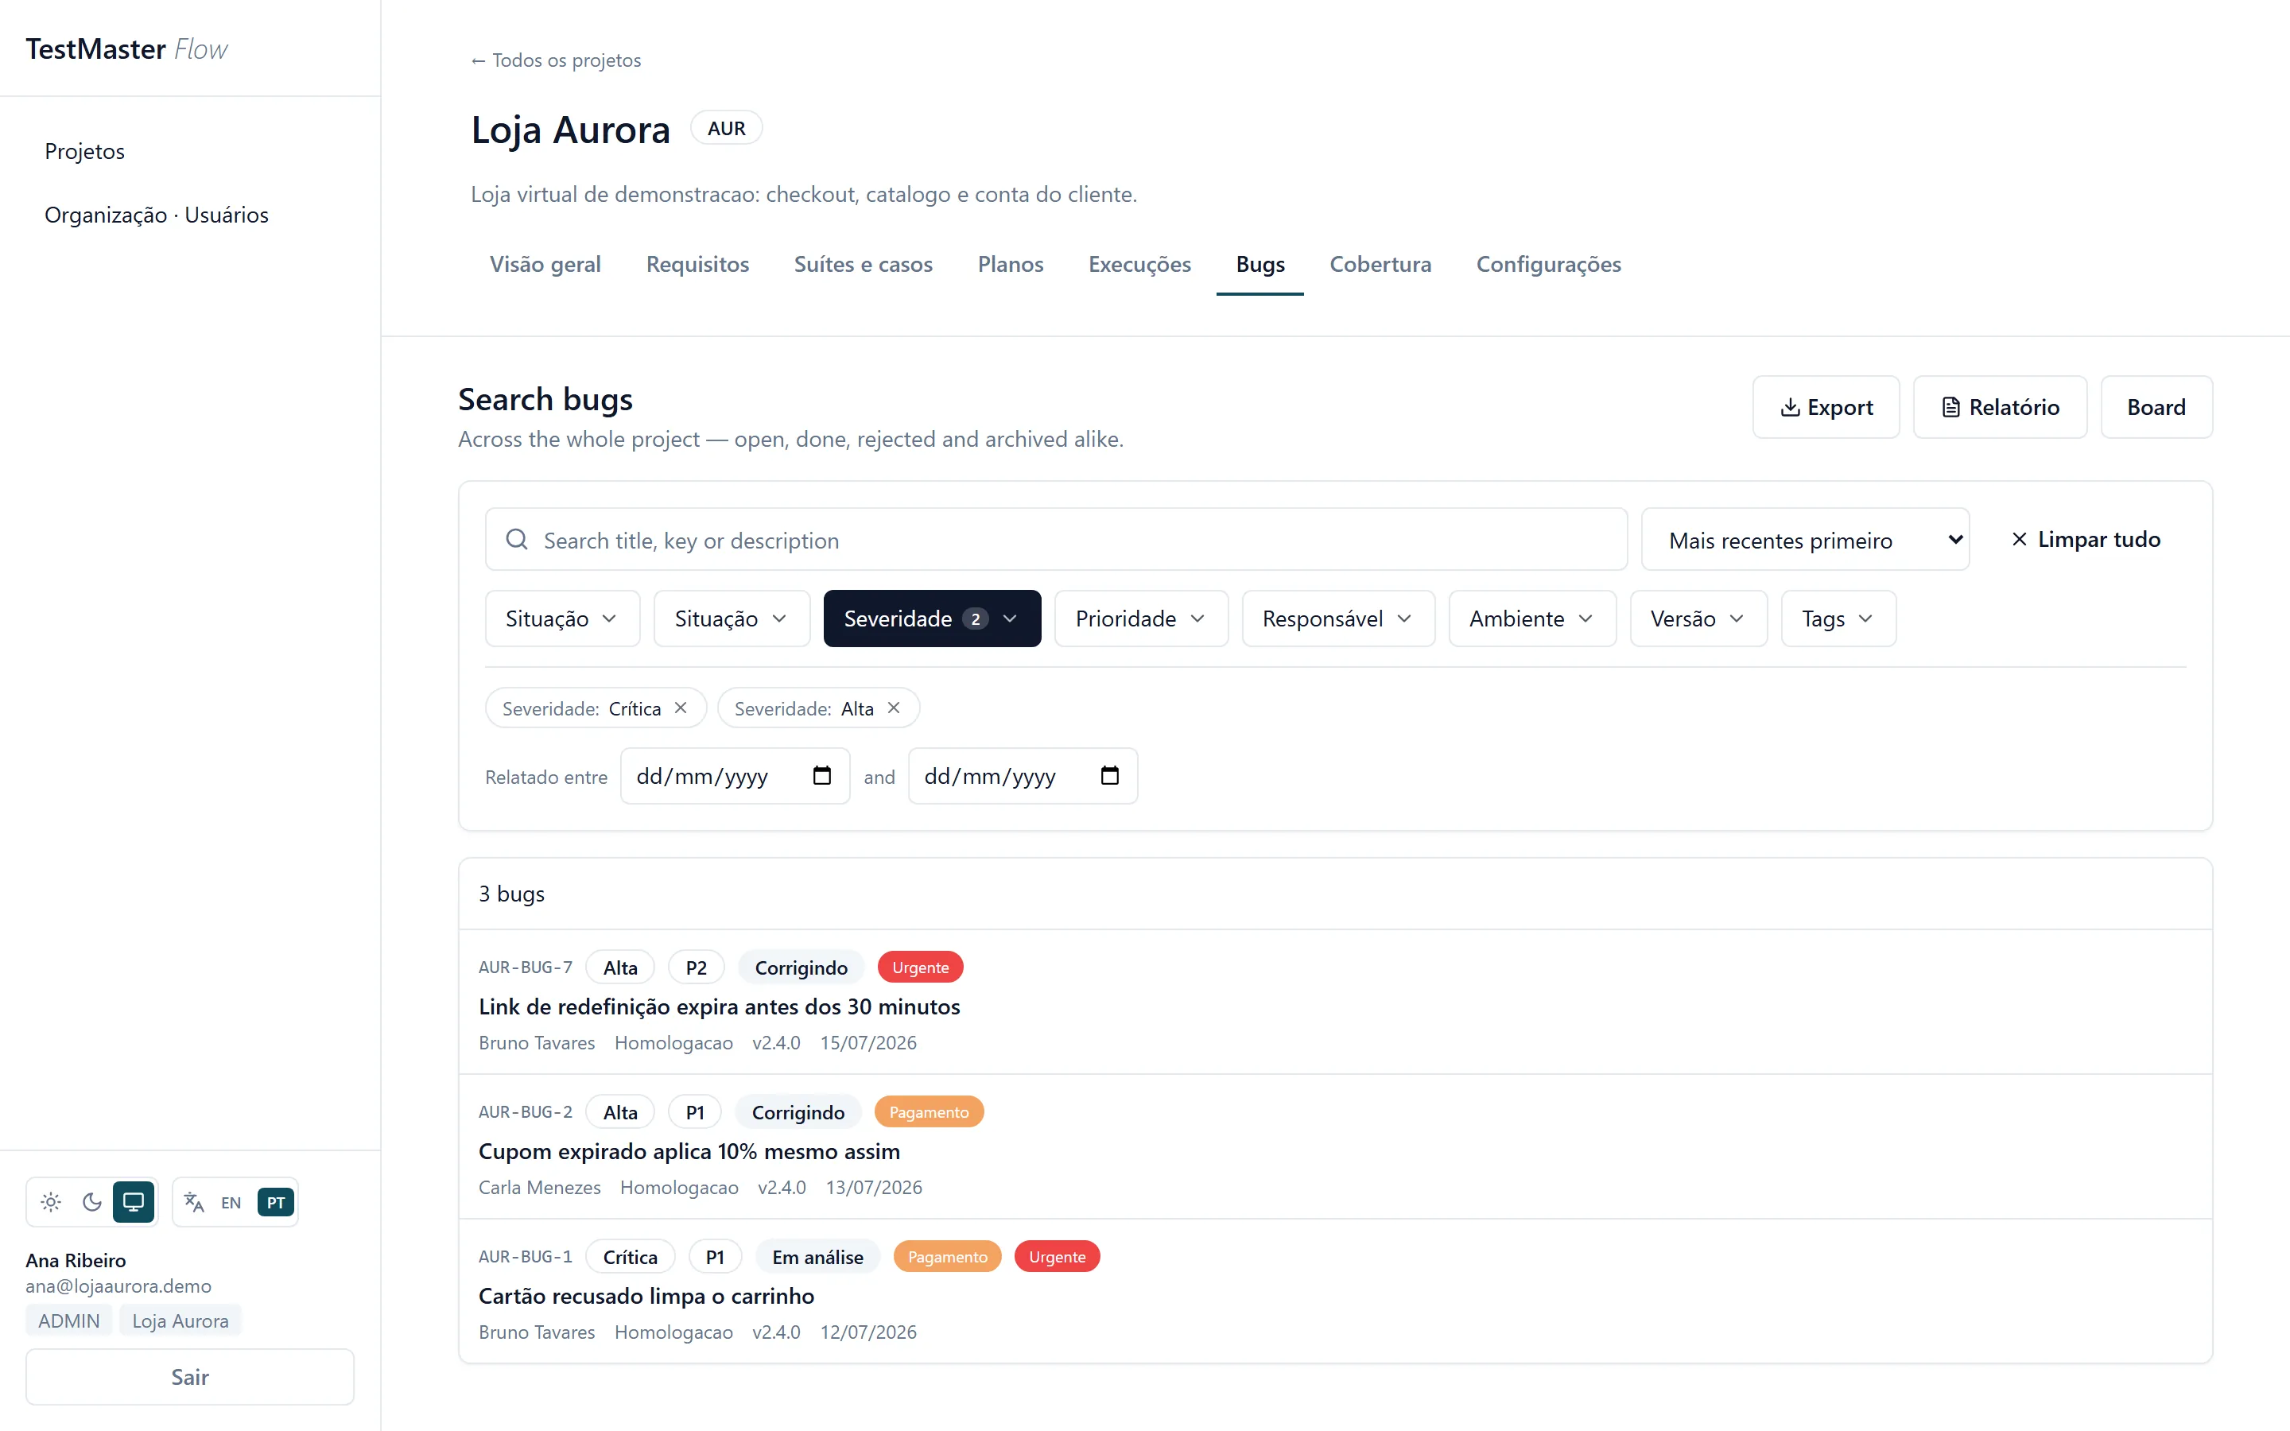The image size is (2290, 1431).
Task: Click the magnifier search icon
Action: [x=517, y=540]
